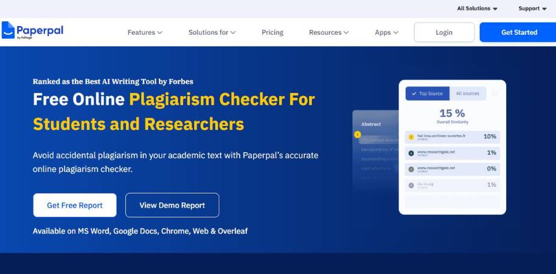Expand the Features dropdown menu
Screen dimensions: 556x274
(x=145, y=32)
